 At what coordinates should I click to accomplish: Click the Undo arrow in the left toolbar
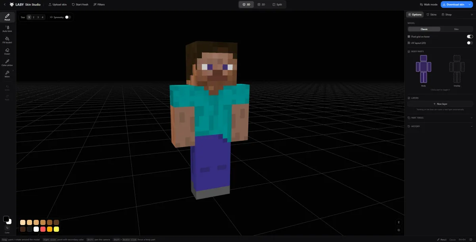[x=7, y=87]
